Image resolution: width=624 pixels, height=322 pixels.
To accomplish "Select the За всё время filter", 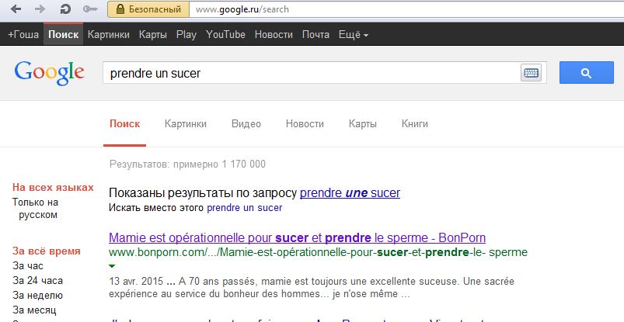I will [x=46, y=251].
